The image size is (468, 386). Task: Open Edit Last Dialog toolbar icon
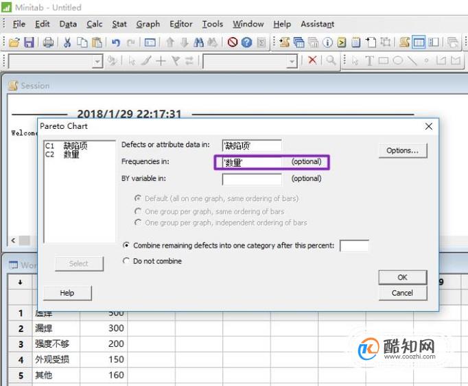click(x=150, y=43)
